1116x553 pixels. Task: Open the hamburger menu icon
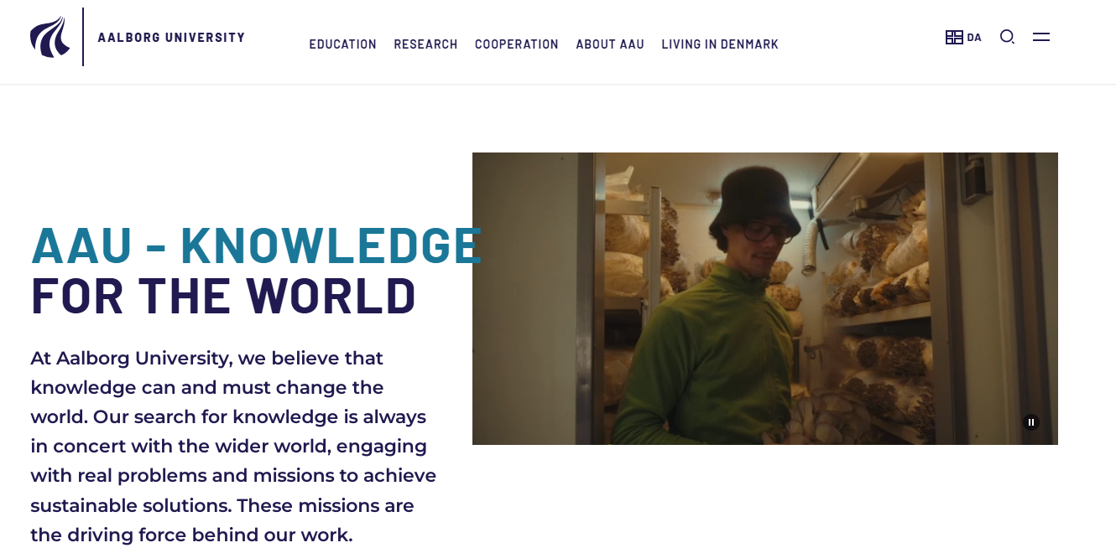(x=1041, y=37)
